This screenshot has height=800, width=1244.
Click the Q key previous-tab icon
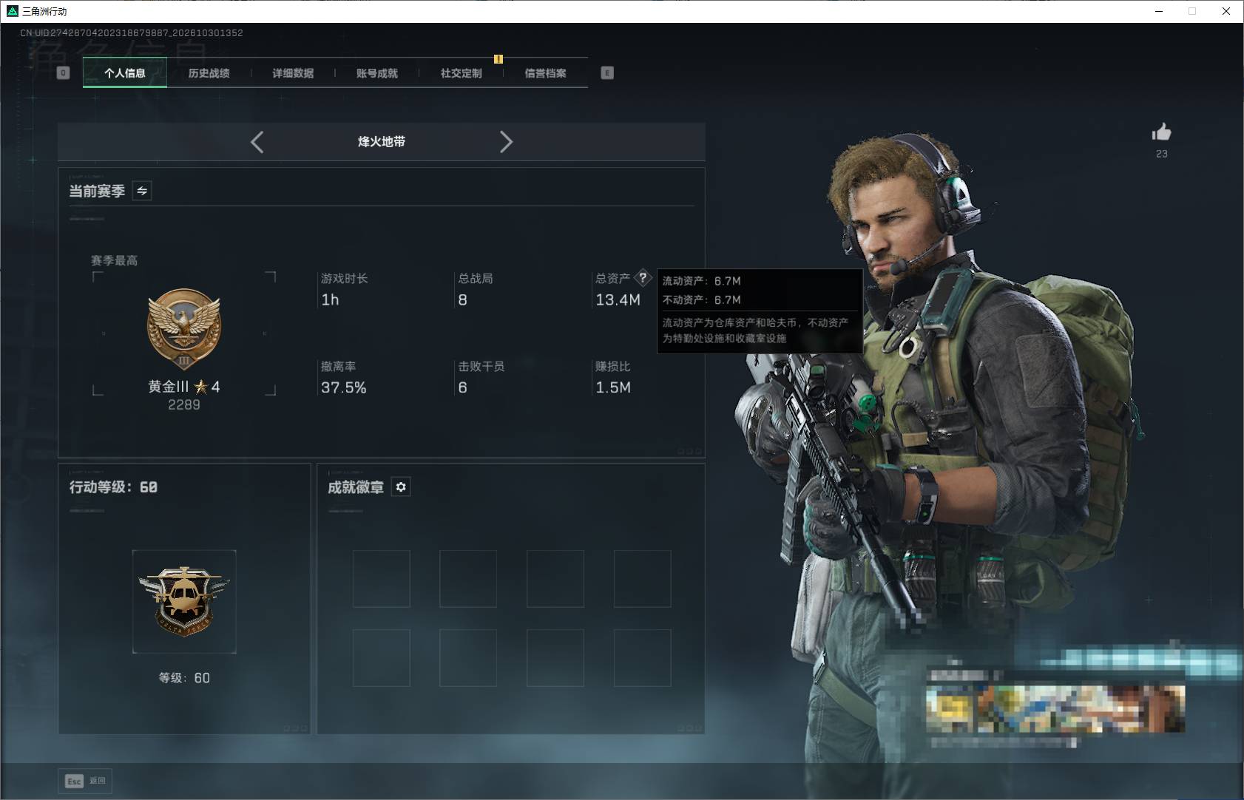pos(63,72)
